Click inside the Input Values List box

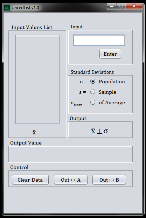[37, 80]
